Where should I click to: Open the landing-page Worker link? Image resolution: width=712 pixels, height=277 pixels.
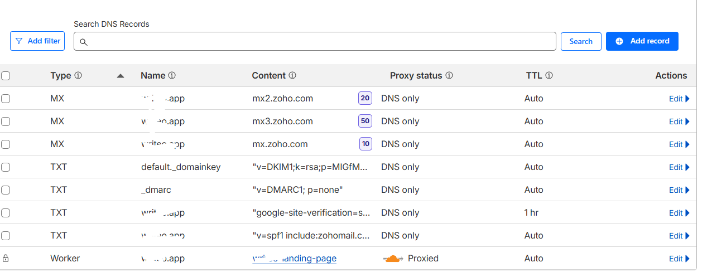(294, 259)
